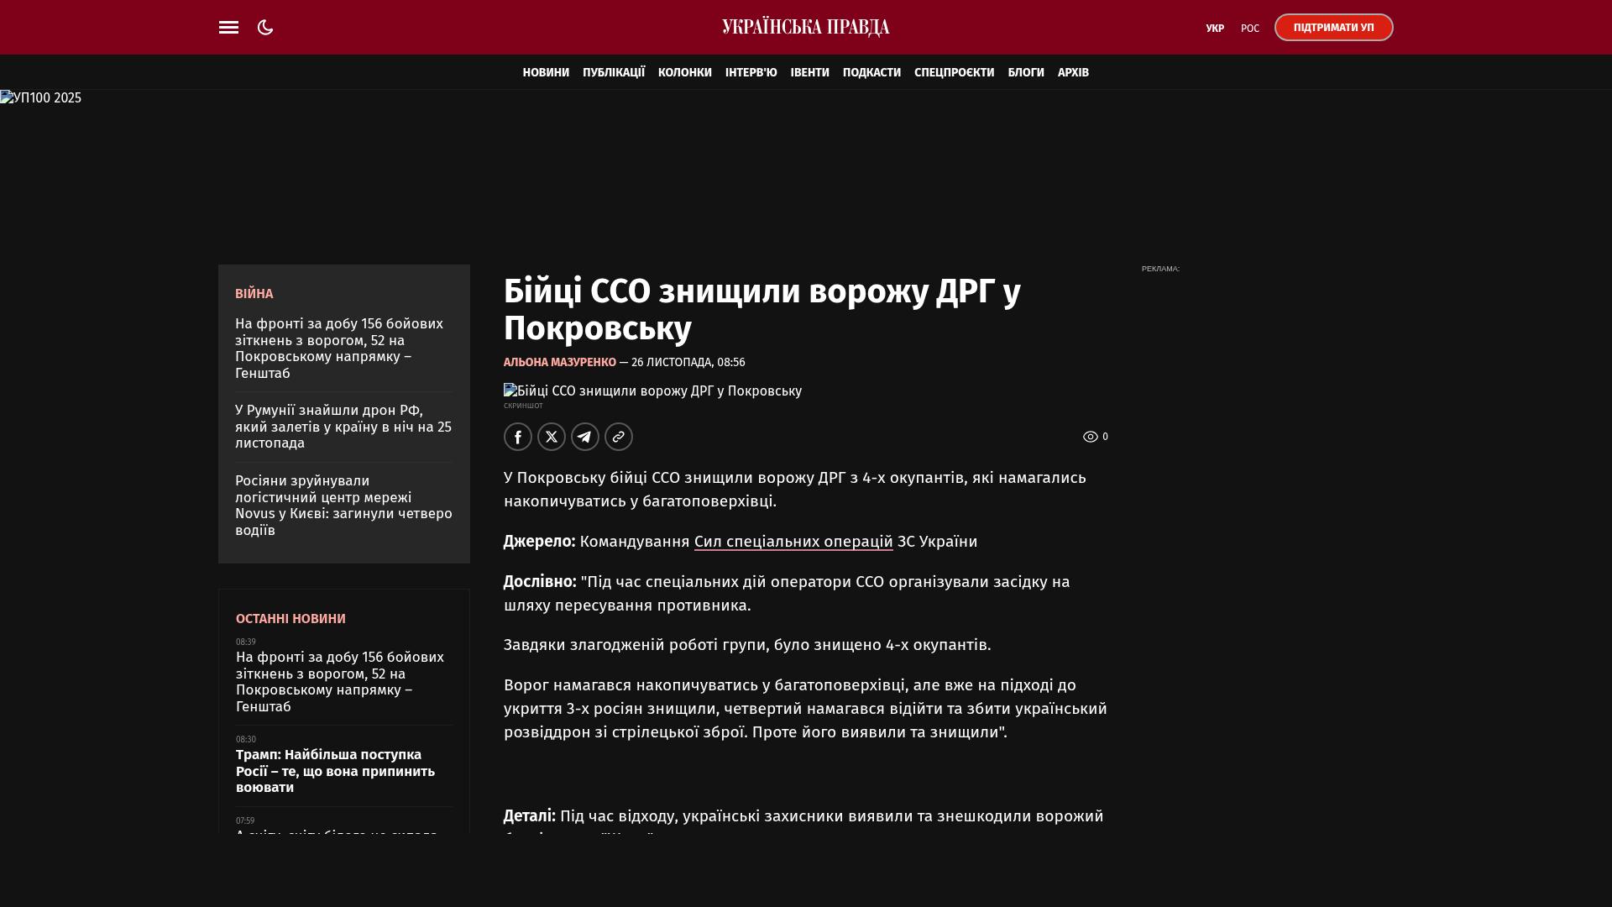Click the УП100 2025 banner image
The height and width of the screenshot is (907, 1612).
(40, 98)
